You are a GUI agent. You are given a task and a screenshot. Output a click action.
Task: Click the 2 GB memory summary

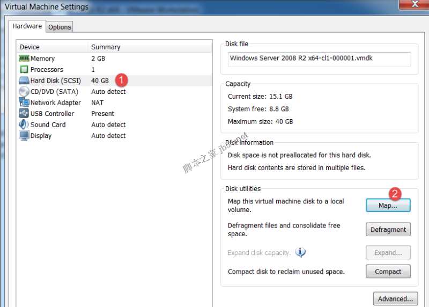[x=98, y=59]
